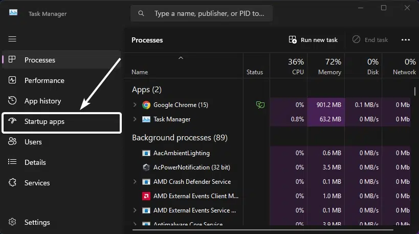Click the vertical scrollbar thumb of process list

415,91
